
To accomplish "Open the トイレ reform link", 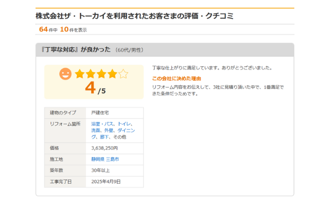I will point(124,124).
